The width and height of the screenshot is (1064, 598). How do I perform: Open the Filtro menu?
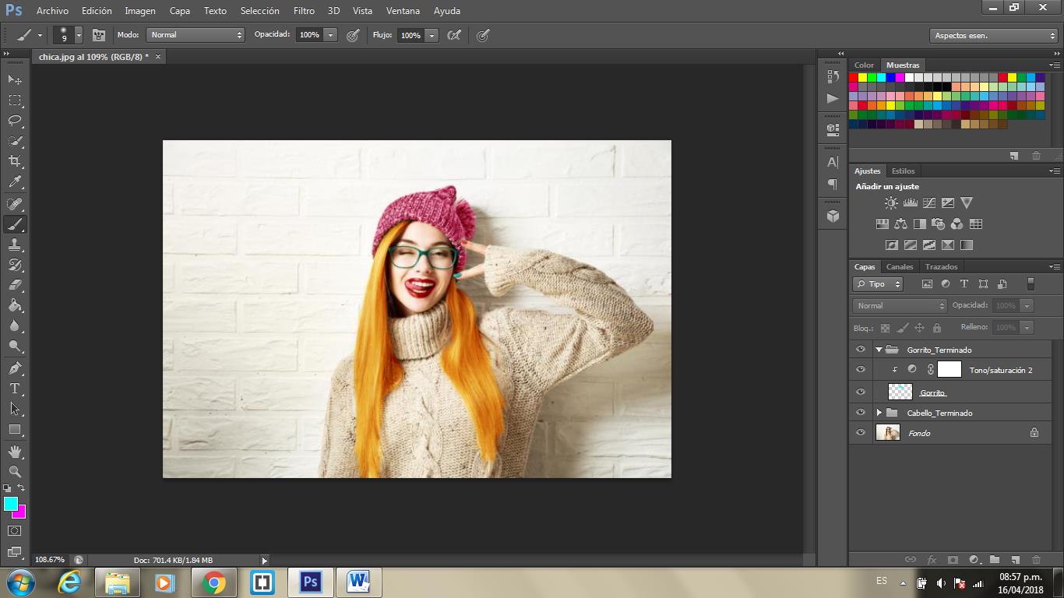304,11
